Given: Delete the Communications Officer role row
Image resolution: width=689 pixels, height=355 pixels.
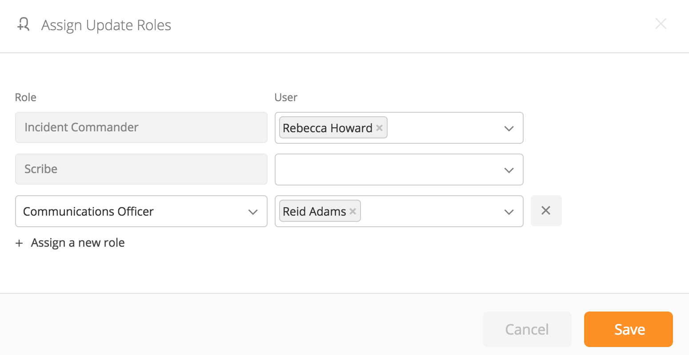Looking at the screenshot, I should (x=546, y=211).
